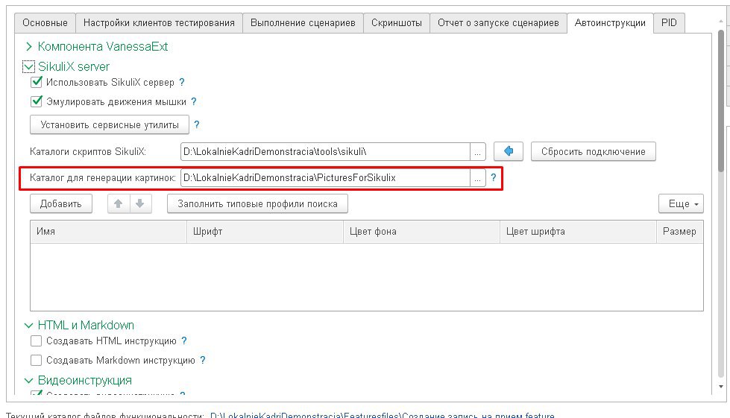Move profile down with the down arrow
This screenshot has width=730, height=418.
pyautogui.click(x=140, y=203)
